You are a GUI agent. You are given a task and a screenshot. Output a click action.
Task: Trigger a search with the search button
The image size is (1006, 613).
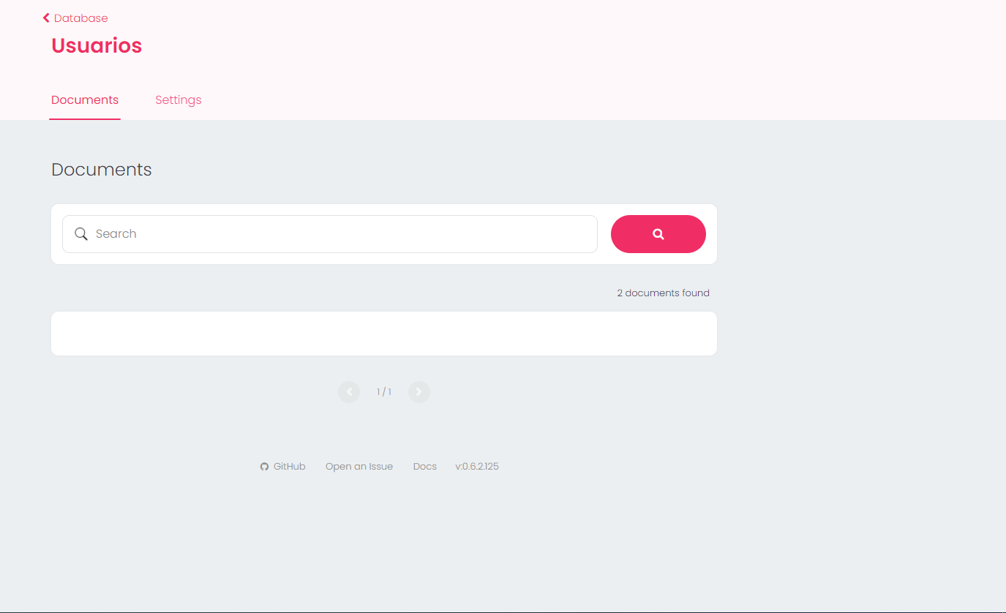point(658,233)
